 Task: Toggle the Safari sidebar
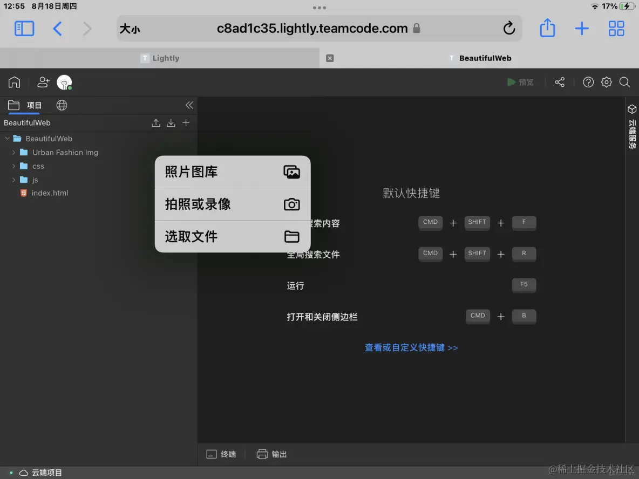(x=24, y=28)
